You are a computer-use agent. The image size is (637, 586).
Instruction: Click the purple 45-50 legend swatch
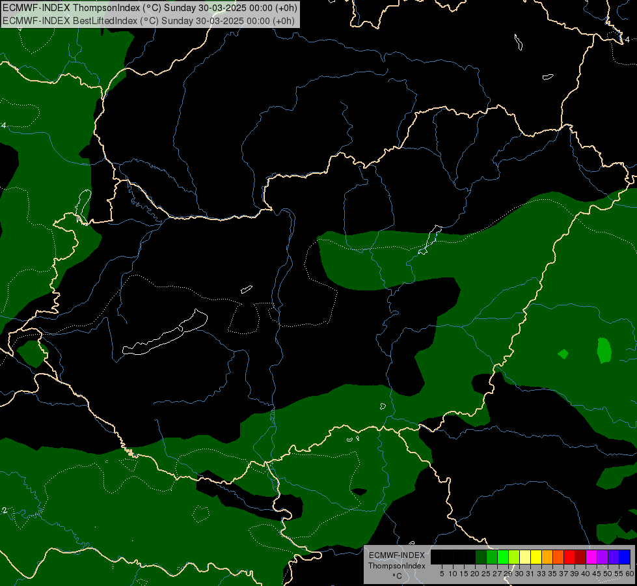coord(603,557)
